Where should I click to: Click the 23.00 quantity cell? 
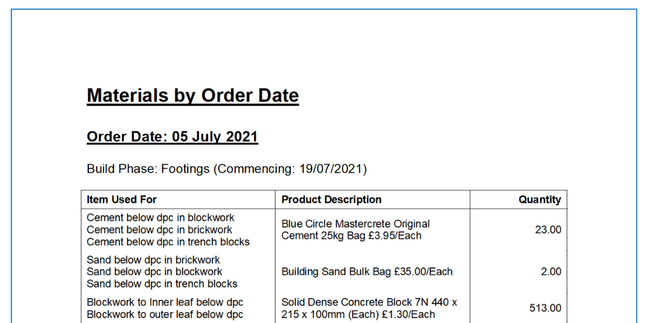point(548,230)
